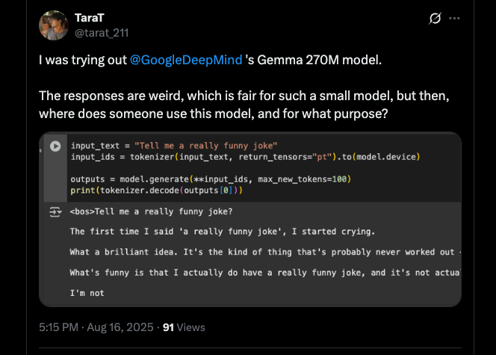
Task: Click the Grok slashed-circle icon
Action: pyautogui.click(x=433, y=18)
